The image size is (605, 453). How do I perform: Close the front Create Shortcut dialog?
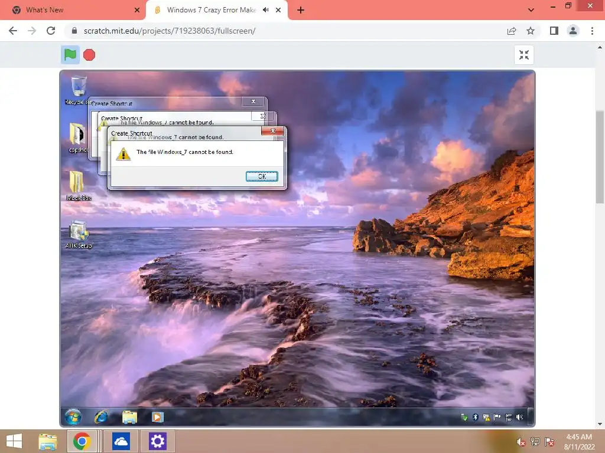[x=273, y=131]
